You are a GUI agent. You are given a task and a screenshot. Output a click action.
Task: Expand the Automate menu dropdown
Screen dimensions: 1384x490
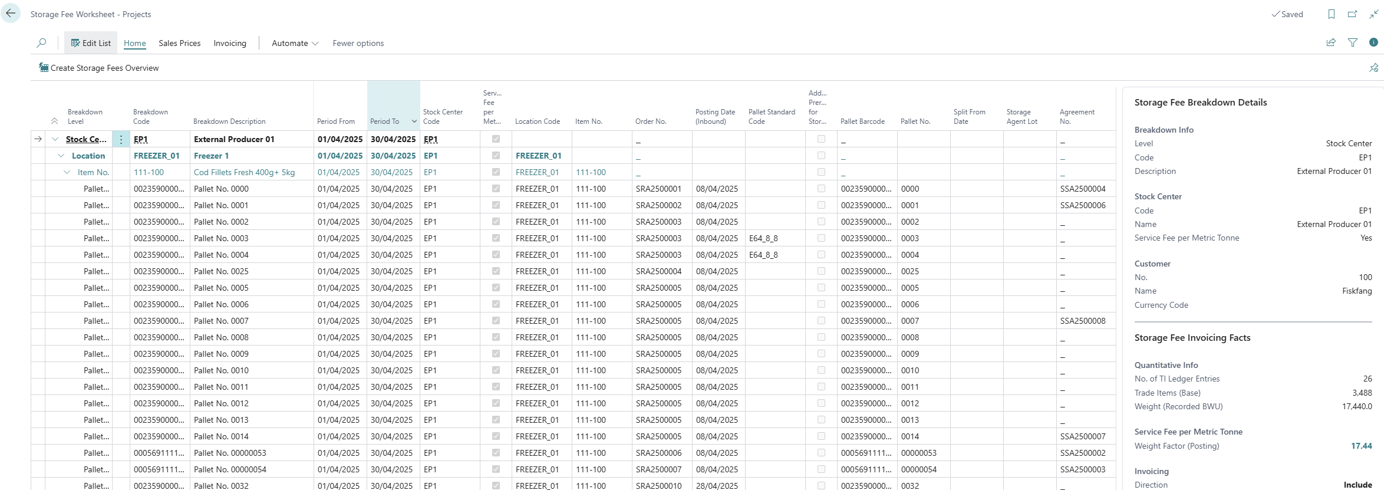(x=295, y=43)
